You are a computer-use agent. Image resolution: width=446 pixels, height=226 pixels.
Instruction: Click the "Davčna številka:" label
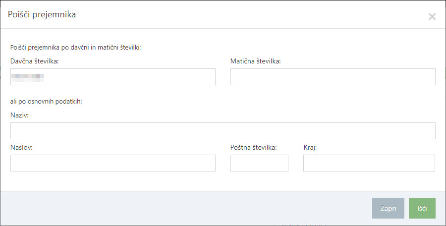click(35, 61)
